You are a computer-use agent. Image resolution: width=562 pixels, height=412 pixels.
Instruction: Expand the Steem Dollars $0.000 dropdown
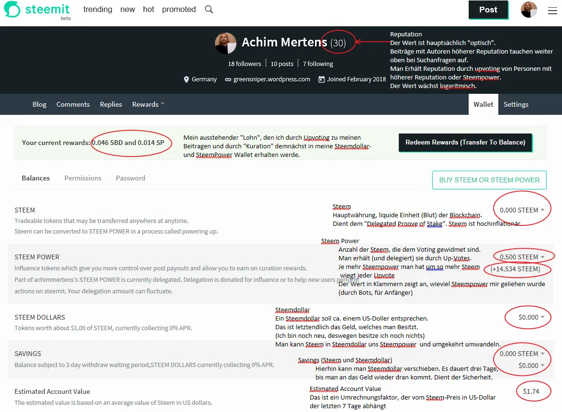pyautogui.click(x=531, y=317)
